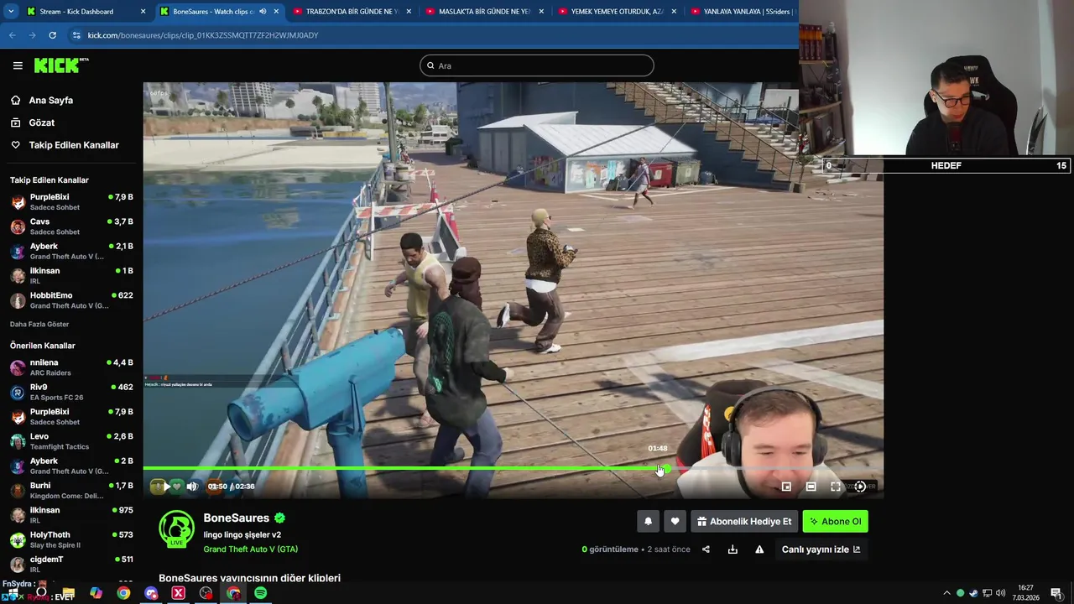1074x604 pixels.
Task: Mute the BoneSaures tab via speaker icon
Action: click(x=263, y=12)
